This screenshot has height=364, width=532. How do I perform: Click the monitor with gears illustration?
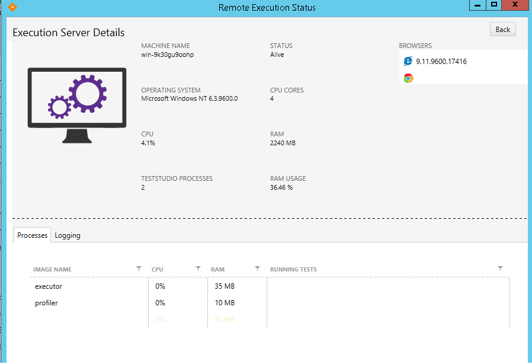77,105
